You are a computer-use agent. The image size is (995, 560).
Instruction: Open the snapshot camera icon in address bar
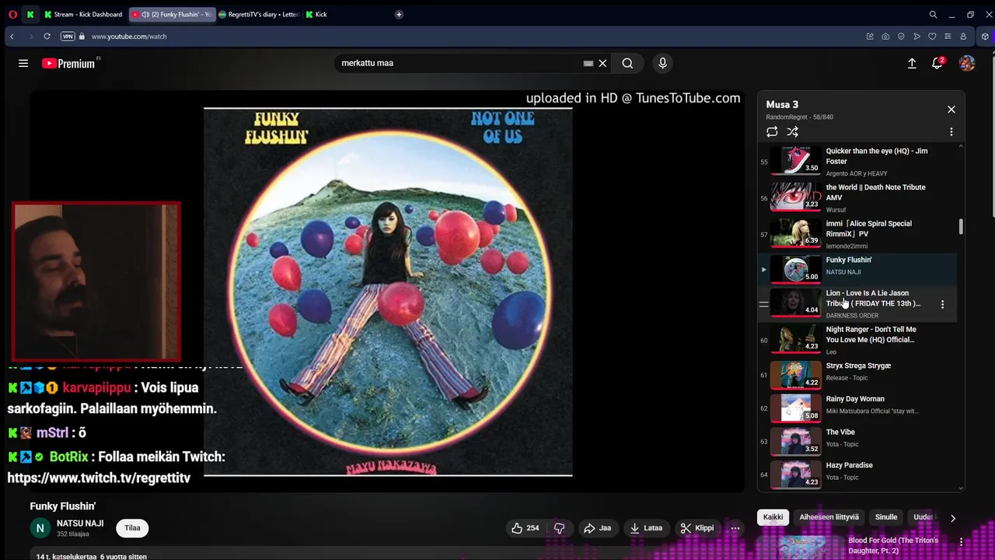(885, 37)
